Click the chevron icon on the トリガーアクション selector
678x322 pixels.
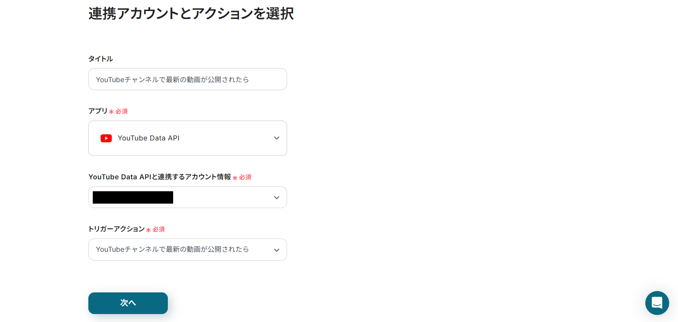click(277, 250)
